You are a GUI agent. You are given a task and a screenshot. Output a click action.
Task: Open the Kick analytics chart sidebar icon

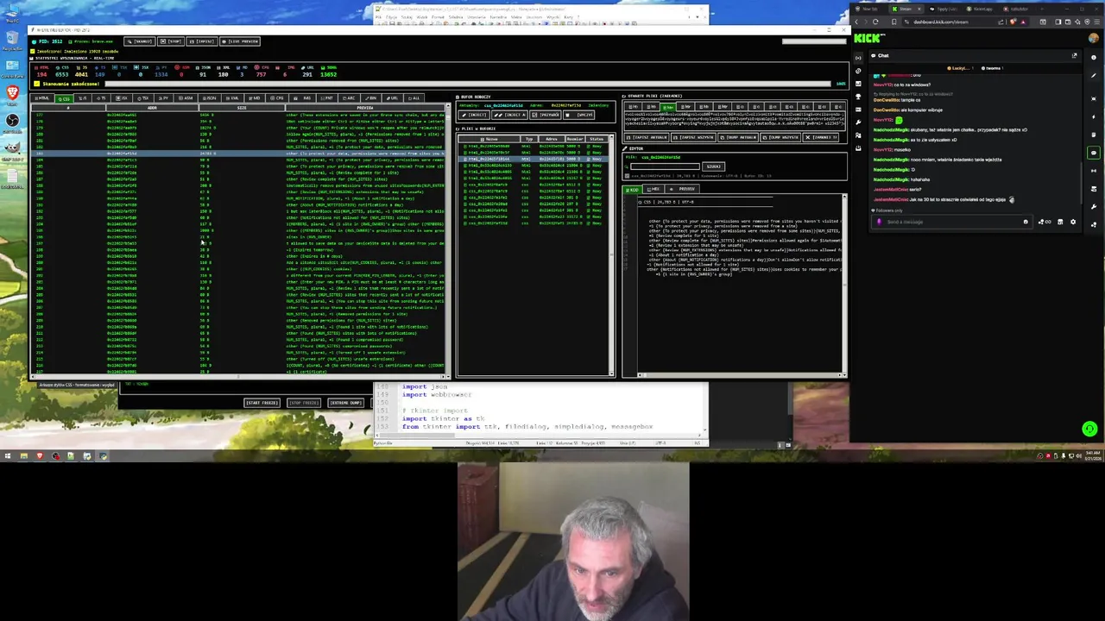(858, 84)
